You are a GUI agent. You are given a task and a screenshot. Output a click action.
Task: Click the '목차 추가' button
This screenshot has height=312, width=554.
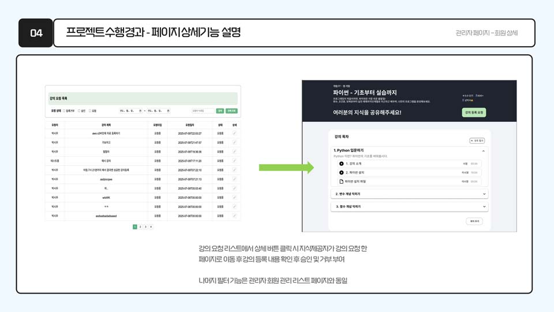tap(474, 221)
